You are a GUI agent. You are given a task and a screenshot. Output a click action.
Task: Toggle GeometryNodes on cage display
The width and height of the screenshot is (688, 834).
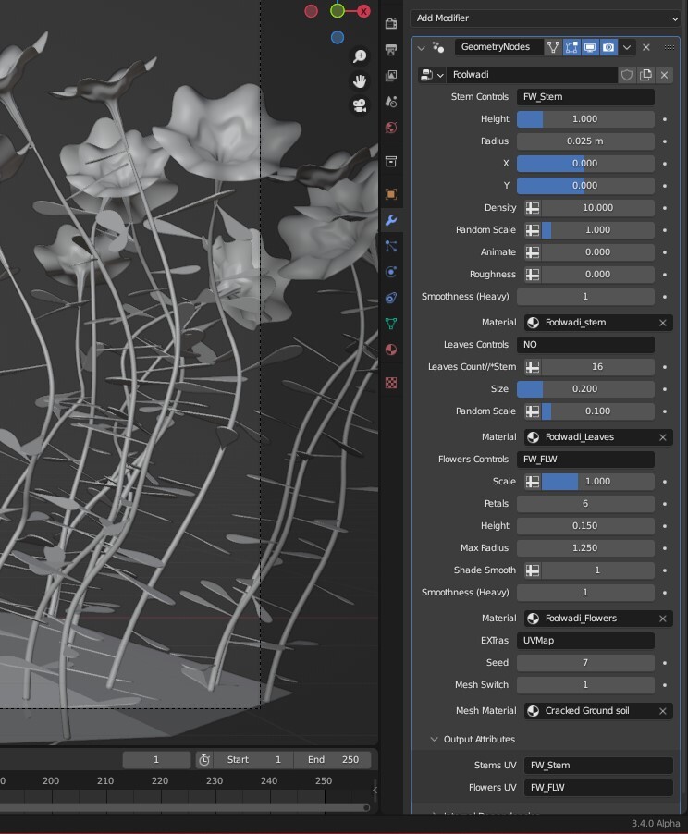(553, 47)
